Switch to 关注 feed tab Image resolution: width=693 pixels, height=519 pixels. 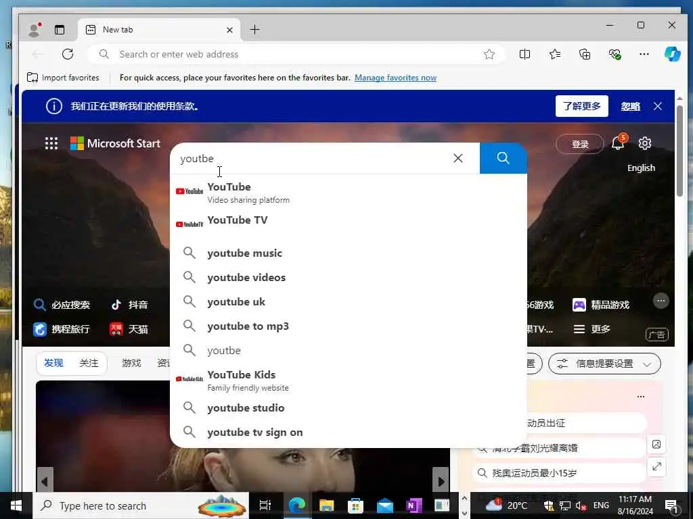point(89,363)
